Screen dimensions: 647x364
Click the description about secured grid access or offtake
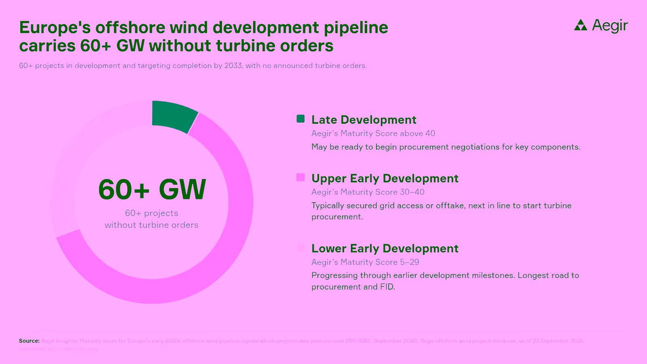click(442, 211)
